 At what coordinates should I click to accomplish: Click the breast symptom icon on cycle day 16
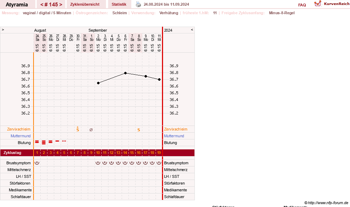pos(139,163)
